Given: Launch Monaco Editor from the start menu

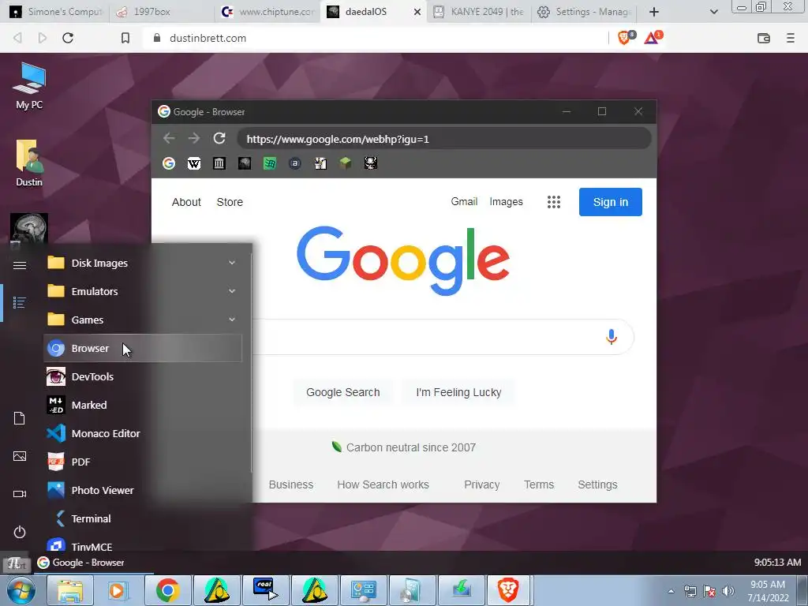Looking at the screenshot, I should (144, 433).
